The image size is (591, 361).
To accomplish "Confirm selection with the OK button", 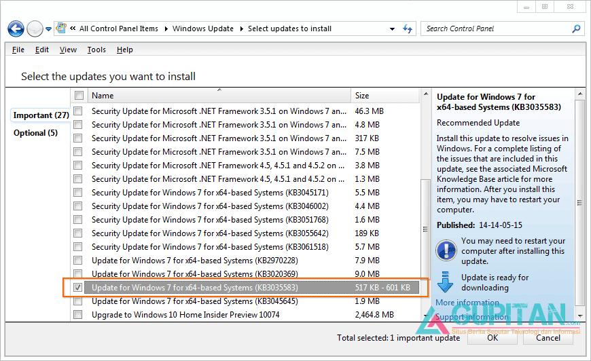I will point(492,338).
